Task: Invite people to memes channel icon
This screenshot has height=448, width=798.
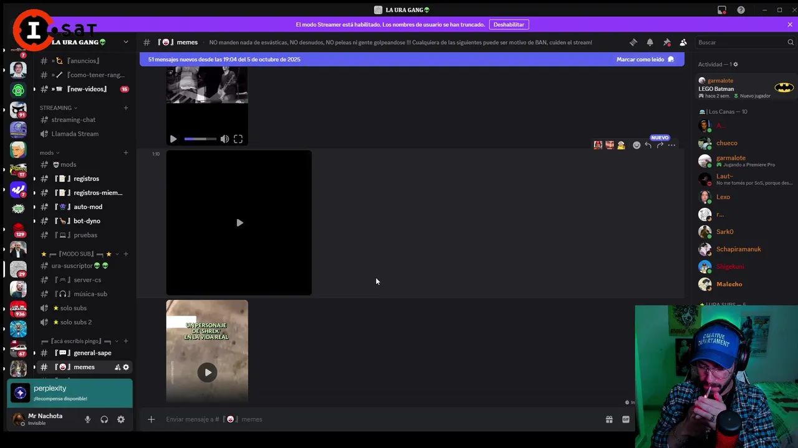Action: click(117, 367)
